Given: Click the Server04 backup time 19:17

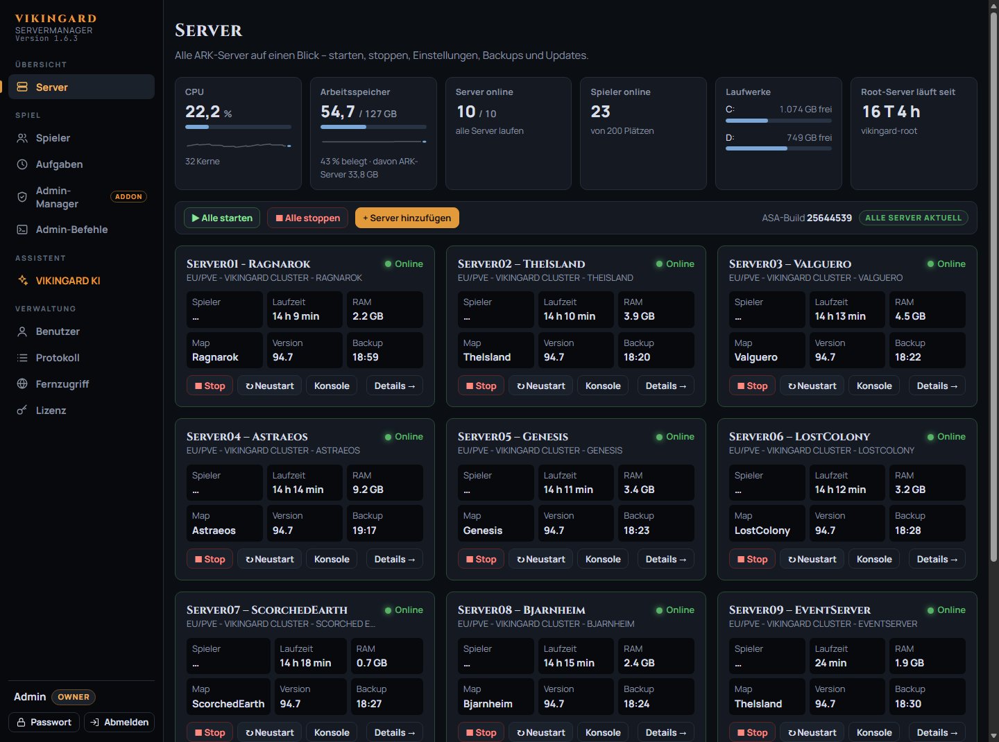Looking at the screenshot, I should coord(364,530).
